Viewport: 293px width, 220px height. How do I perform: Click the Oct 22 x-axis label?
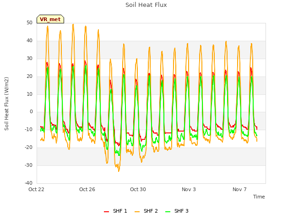36,189
